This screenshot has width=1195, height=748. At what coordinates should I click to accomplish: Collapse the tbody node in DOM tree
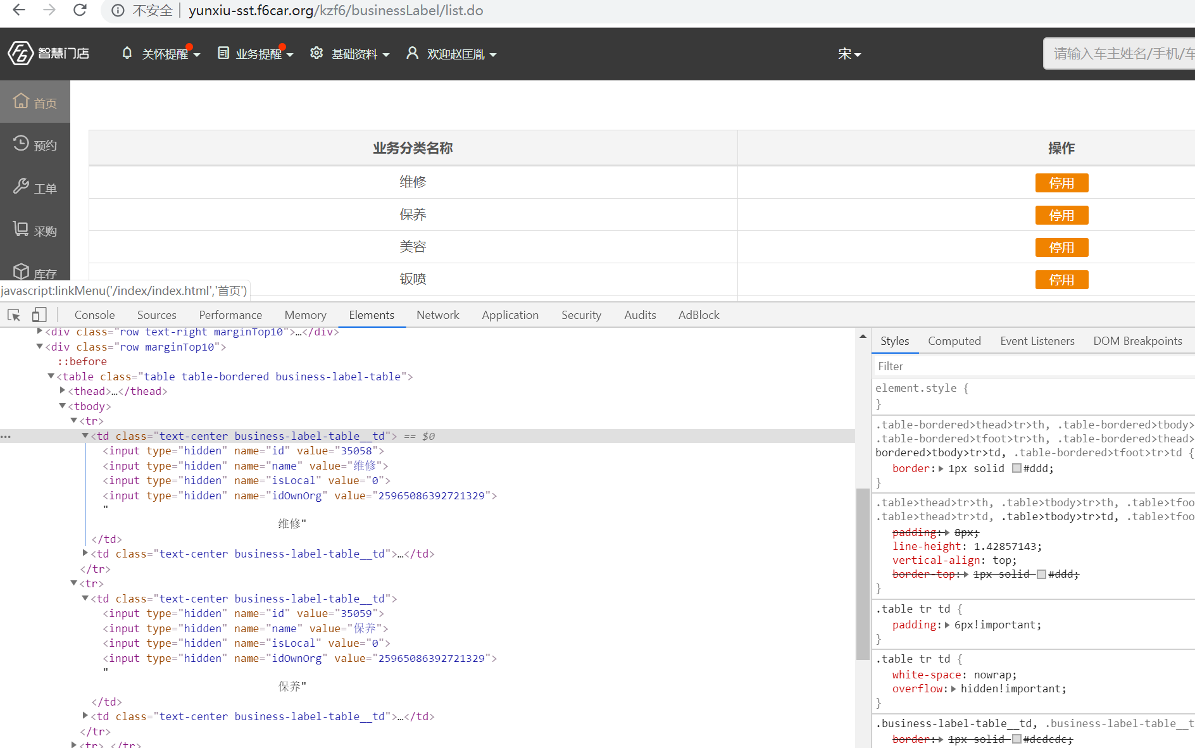63,406
